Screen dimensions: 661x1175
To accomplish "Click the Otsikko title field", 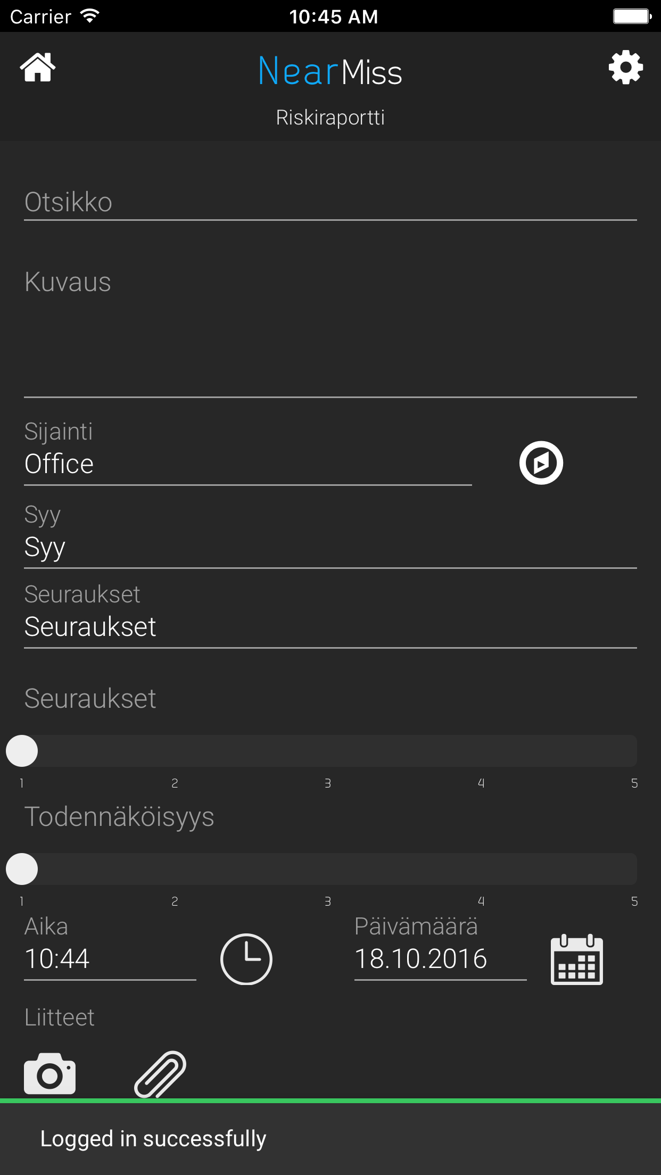I will (x=330, y=202).
